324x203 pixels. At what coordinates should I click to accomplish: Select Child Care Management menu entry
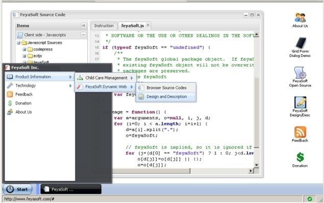[x=106, y=78]
